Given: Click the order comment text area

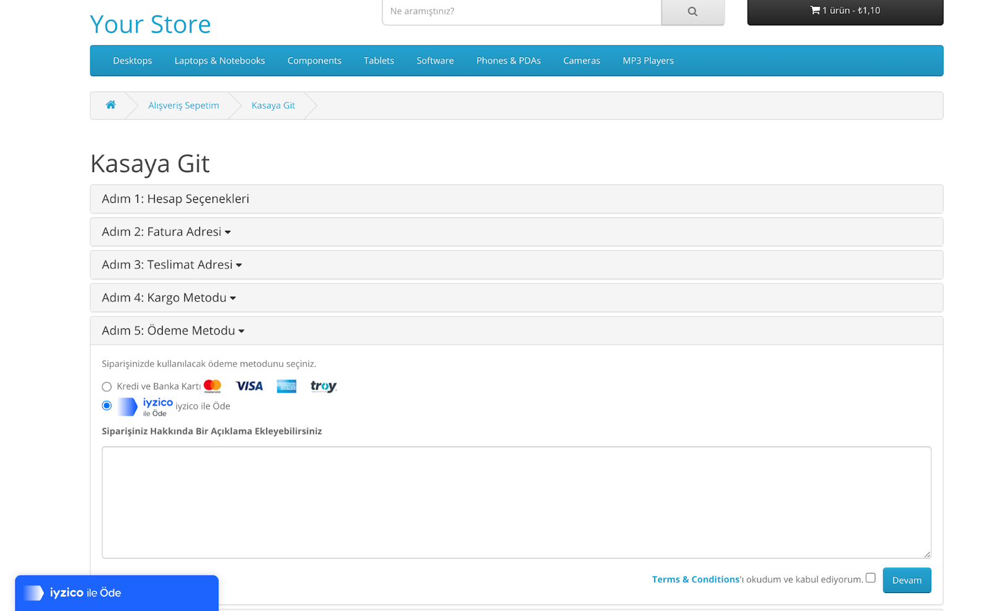Looking at the screenshot, I should coord(516,502).
